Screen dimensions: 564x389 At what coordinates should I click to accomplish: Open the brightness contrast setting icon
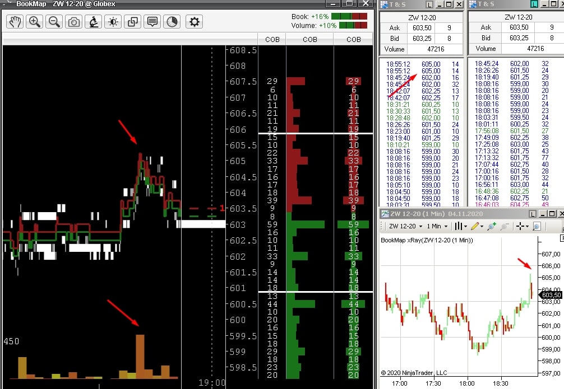pyautogui.click(x=113, y=22)
